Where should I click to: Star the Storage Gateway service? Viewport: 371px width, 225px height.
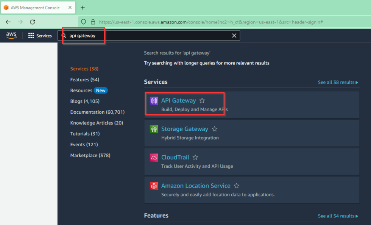pos(215,129)
